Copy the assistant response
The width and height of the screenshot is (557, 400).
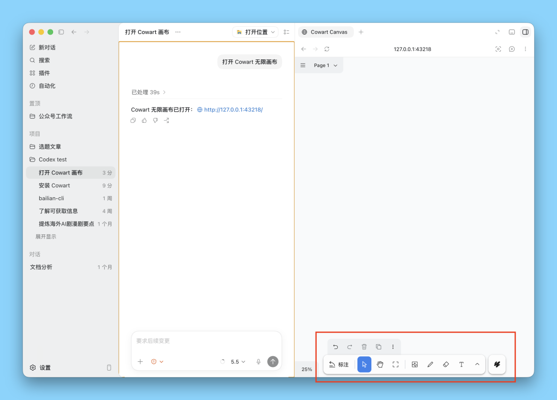133,121
